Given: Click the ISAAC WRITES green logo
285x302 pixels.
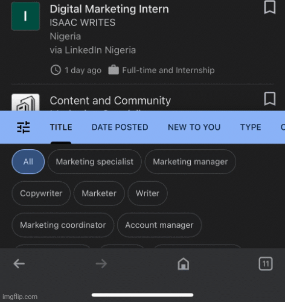Looking at the screenshot, I should point(25,16).
